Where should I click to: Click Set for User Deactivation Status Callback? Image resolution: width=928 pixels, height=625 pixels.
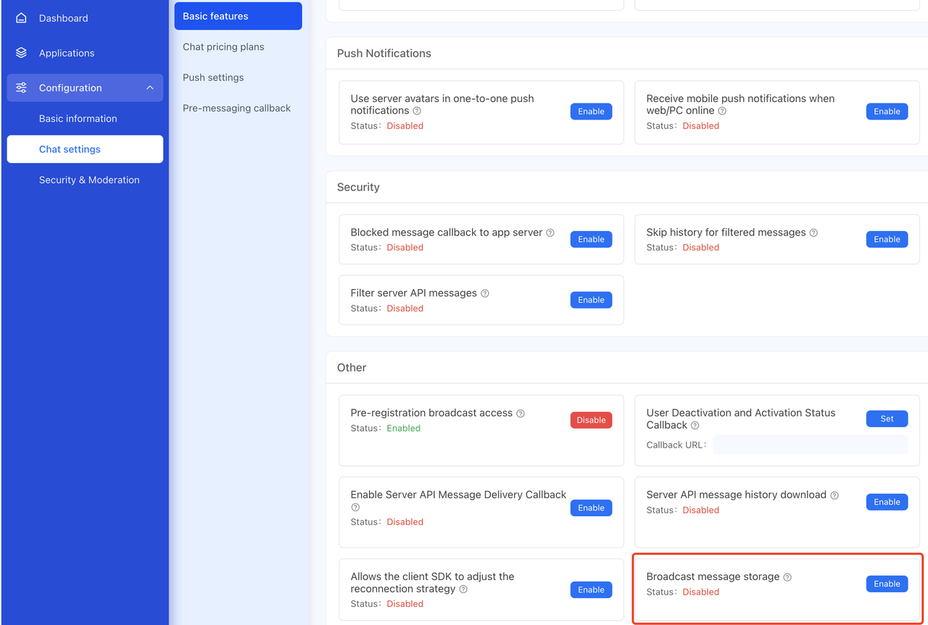(x=887, y=419)
